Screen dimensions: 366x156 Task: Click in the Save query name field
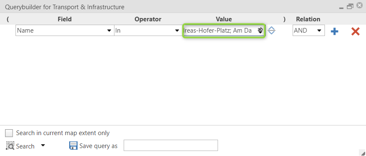(171, 146)
